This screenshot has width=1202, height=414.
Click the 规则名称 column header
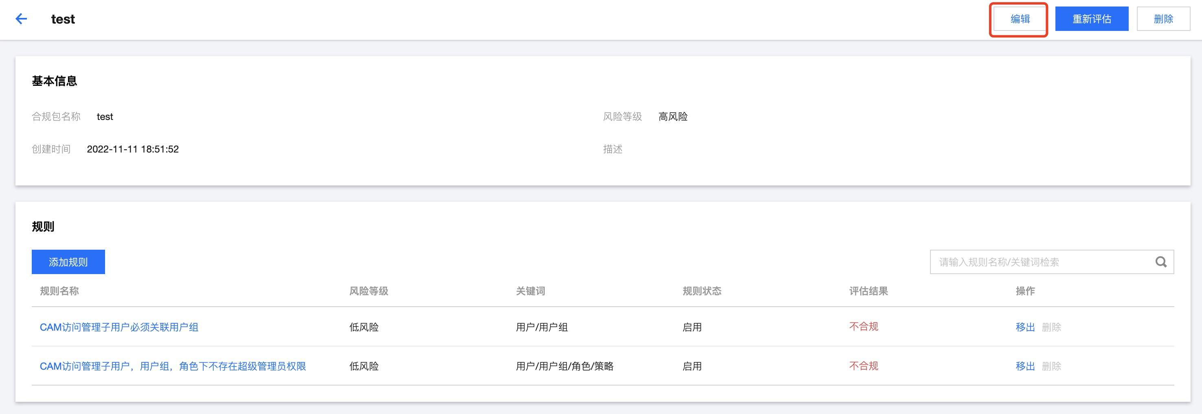59,291
